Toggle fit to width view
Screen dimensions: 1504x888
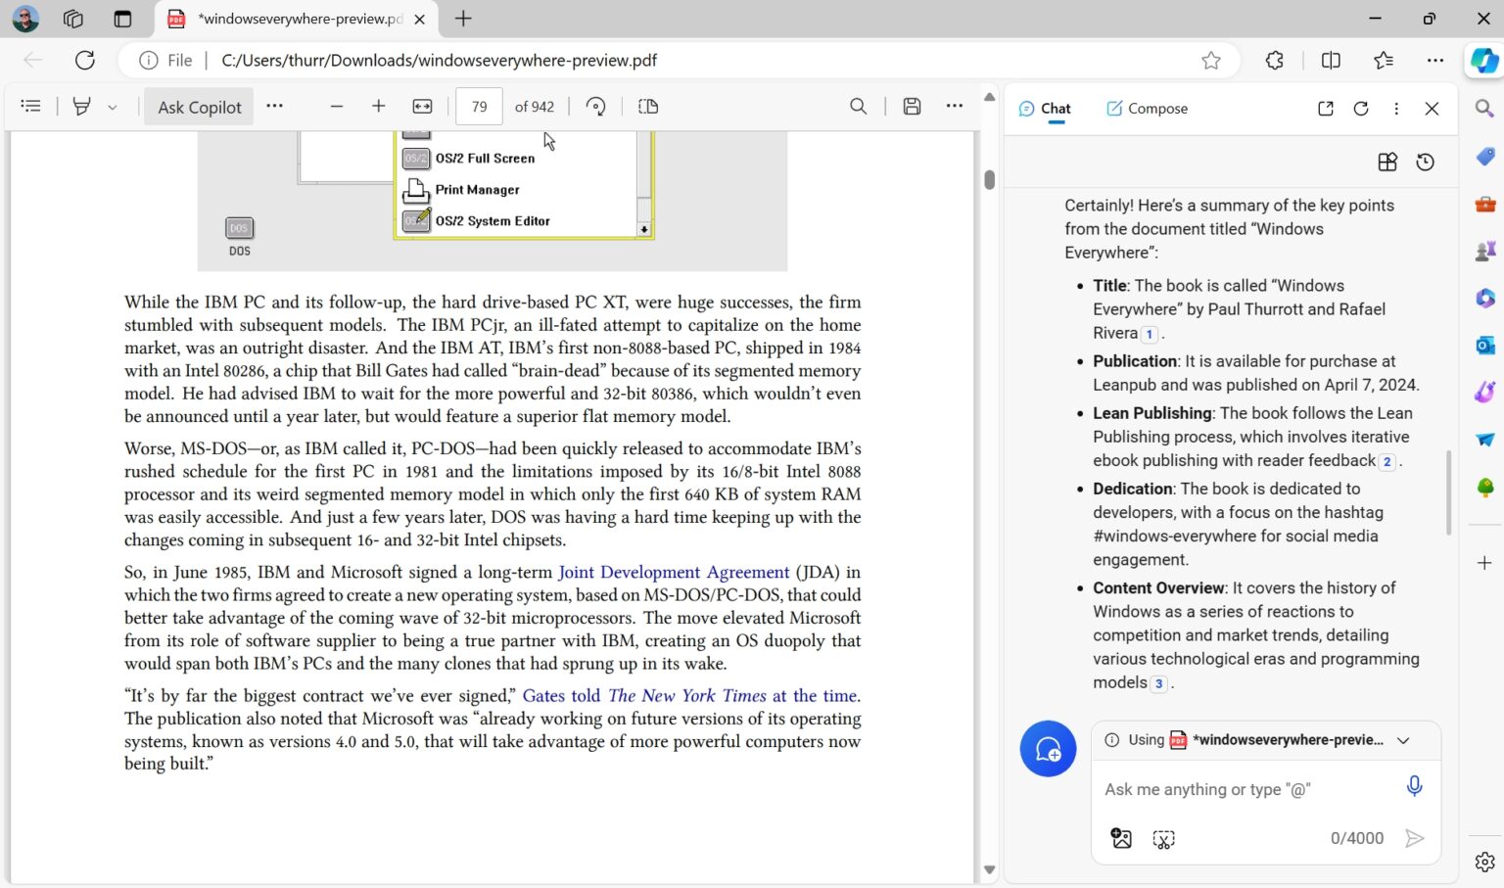point(422,106)
